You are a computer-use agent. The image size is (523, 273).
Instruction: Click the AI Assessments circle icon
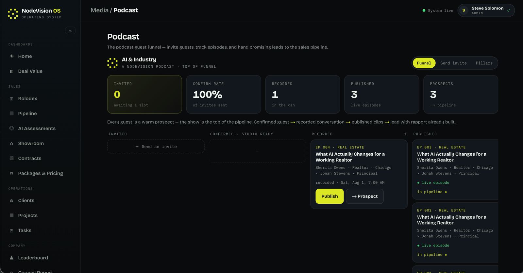(11, 128)
